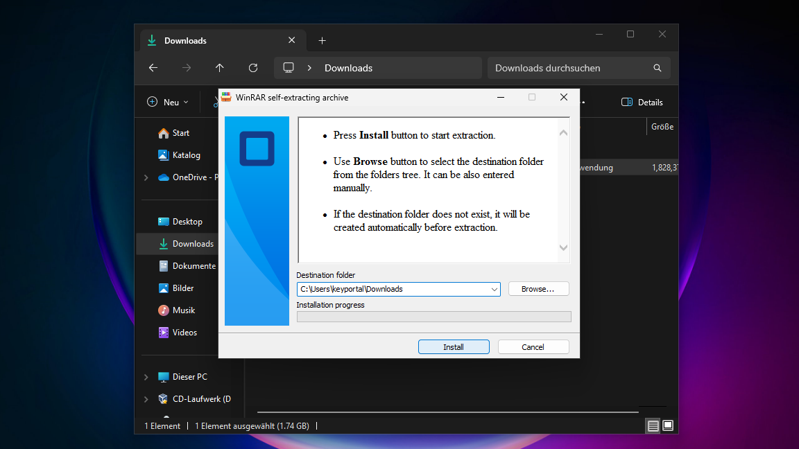Toggle the Details pane
Image resolution: width=799 pixels, height=449 pixels.
[x=642, y=102]
